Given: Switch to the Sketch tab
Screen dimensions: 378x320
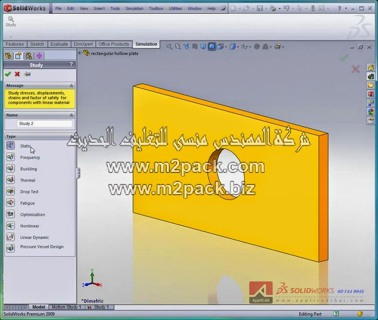Looking at the screenshot, I should pyautogui.click(x=37, y=44).
